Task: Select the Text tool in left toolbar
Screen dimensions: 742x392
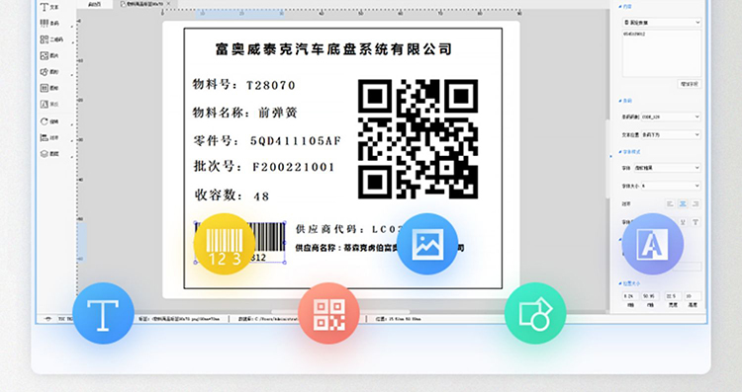Action: (49, 7)
